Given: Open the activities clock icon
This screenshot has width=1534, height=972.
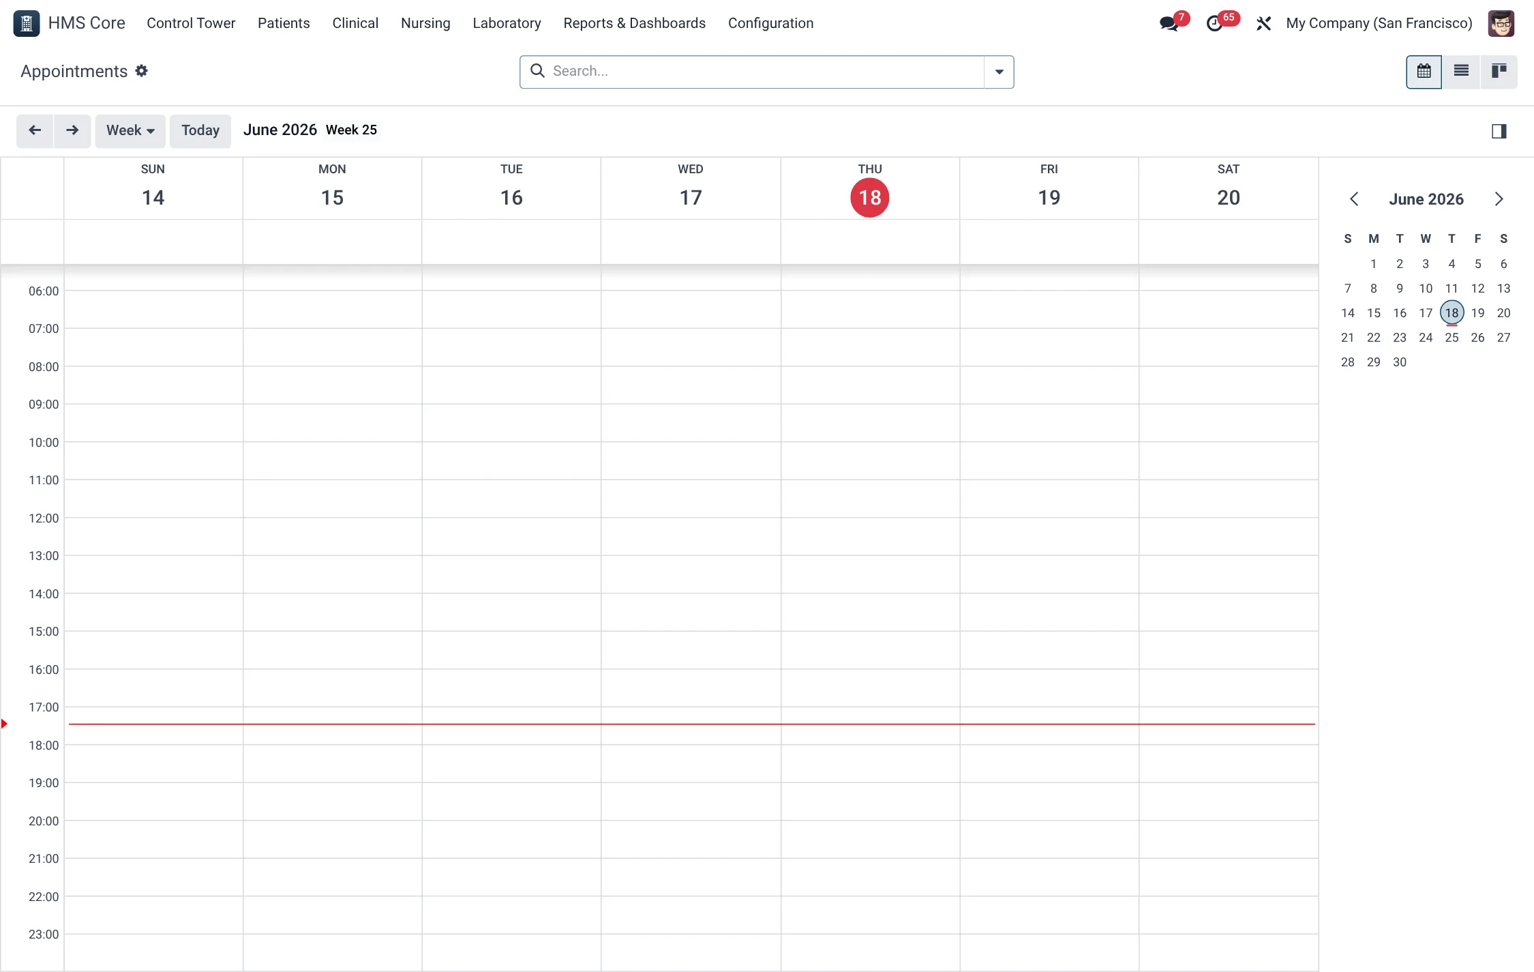Looking at the screenshot, I should pos(1214,24).
